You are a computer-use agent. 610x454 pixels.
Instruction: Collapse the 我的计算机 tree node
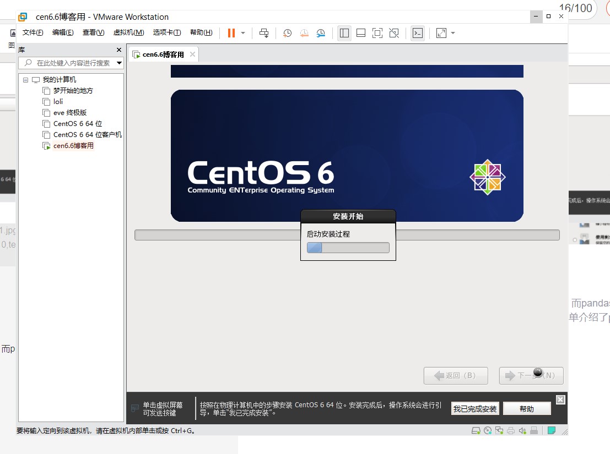(x=26, y=80)
